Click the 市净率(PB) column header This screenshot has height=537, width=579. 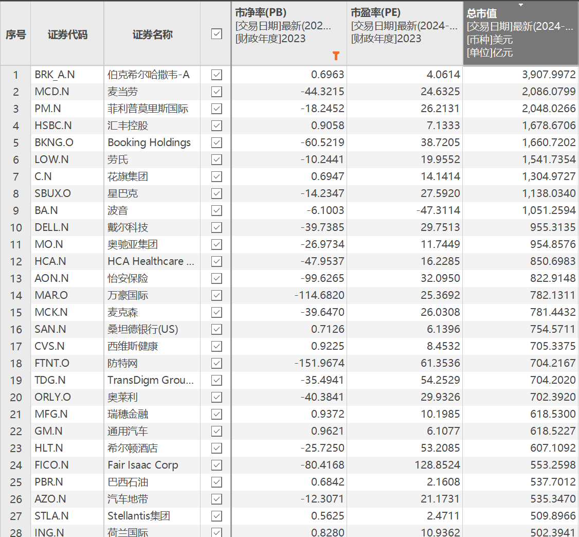click(289, 33)
